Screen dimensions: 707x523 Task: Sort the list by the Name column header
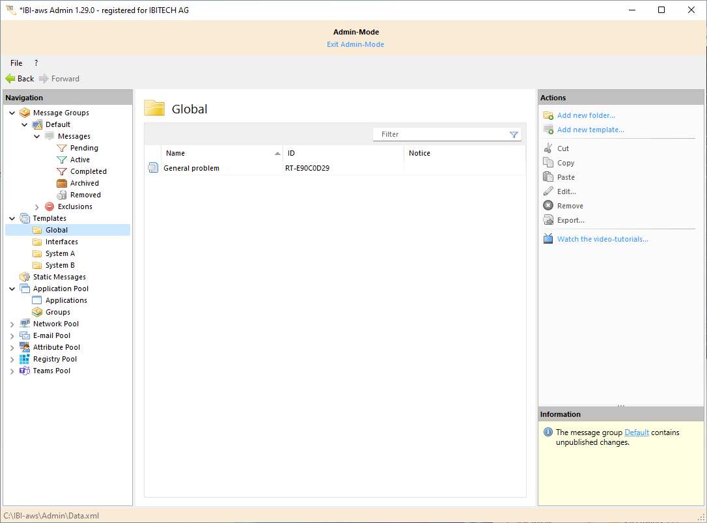point(215,153)
